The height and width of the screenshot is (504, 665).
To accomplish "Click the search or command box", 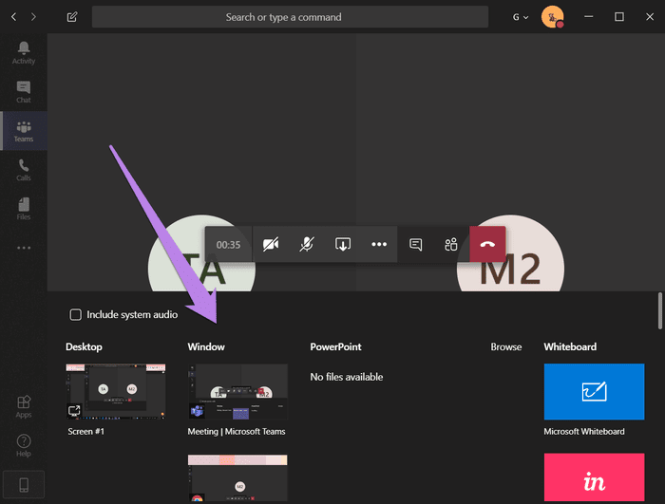I will click(x=290, y=17).
